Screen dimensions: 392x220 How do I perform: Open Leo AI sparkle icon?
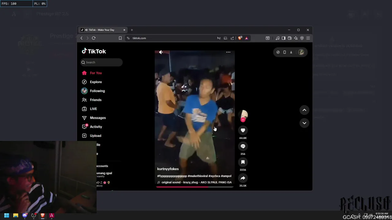(296, 38)
